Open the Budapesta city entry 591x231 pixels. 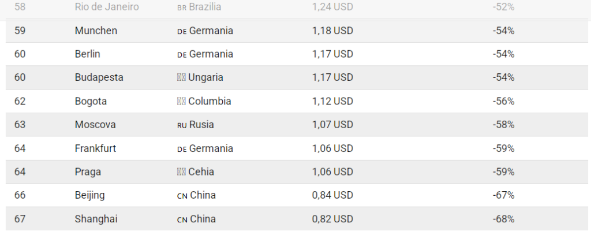[x=99, y=77]
